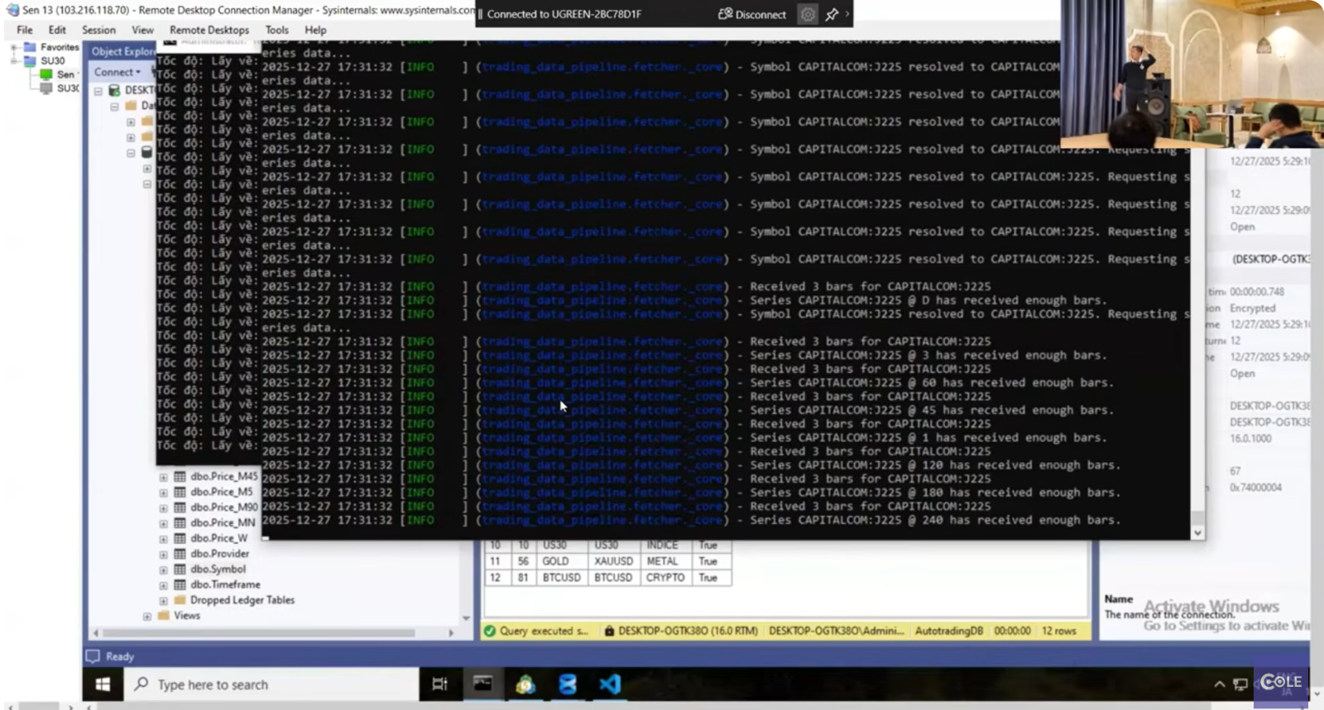Open the settings gear in connection bar
Image resolution: width=1324 pixels, height=710 pixels.
[808, 14]
